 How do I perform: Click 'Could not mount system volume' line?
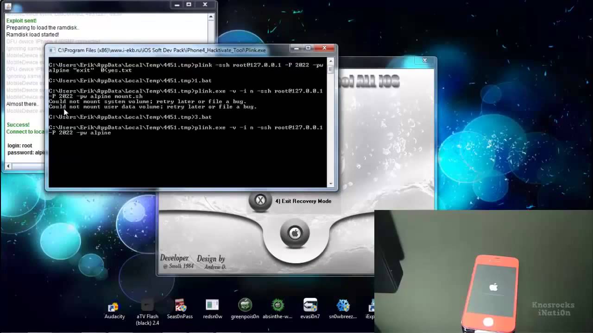pos(147,101)
